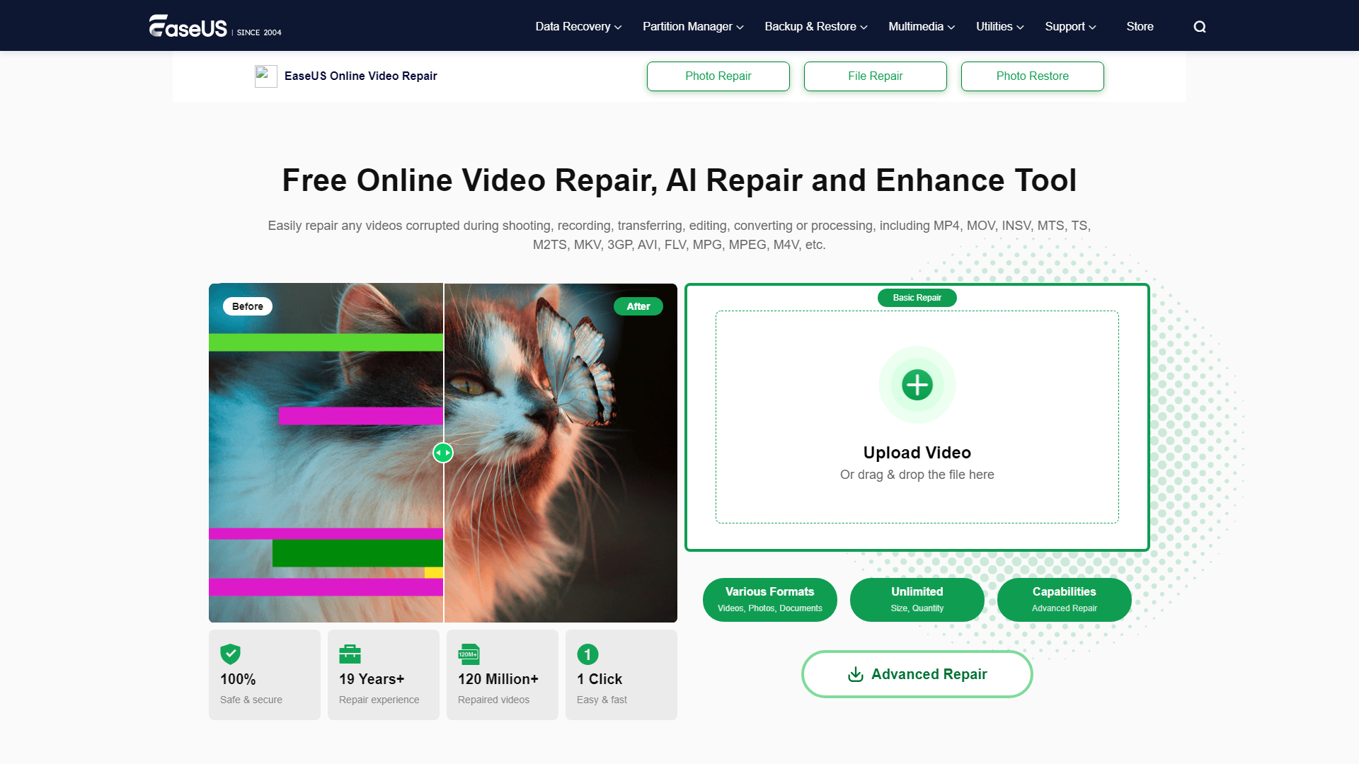Open the Store menu item

(1140, 27)
